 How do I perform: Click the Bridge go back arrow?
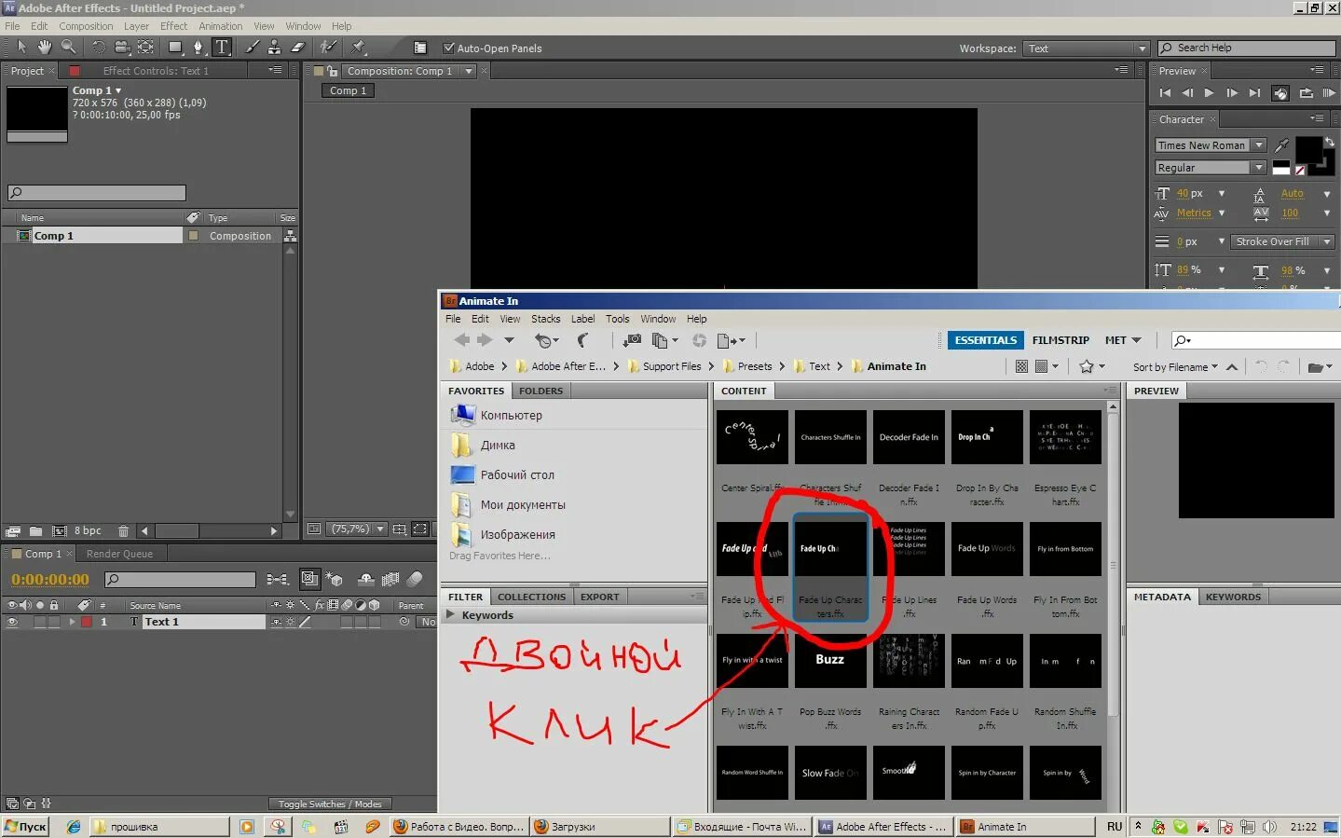[x=461, y=340]
